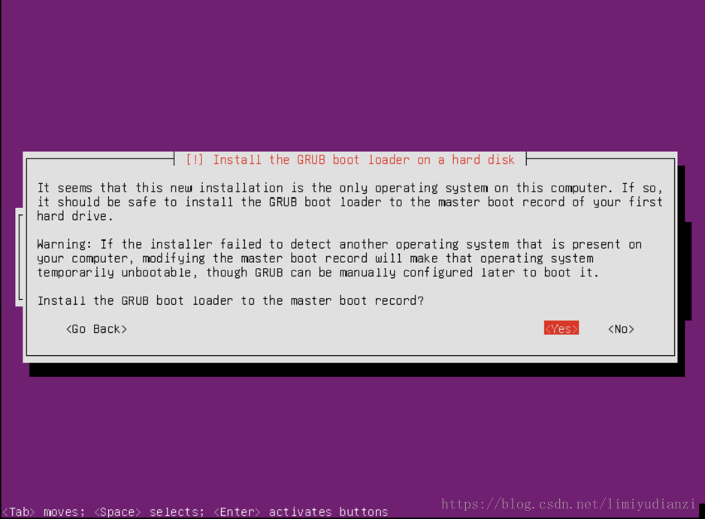Choose <No> to skip GRUB installation
The width and height of the screenshot is (705, 519).
pyautogui.click(x=621, y=329)
